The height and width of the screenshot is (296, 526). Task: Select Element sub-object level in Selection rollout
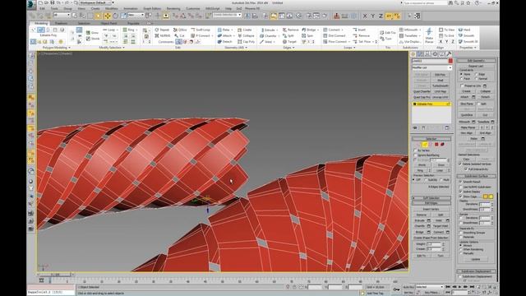coord(442,145)
